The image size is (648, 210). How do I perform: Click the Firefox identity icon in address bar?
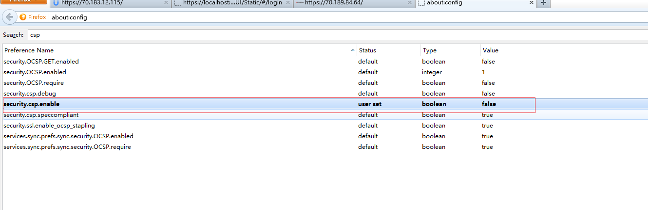(33, 17)
